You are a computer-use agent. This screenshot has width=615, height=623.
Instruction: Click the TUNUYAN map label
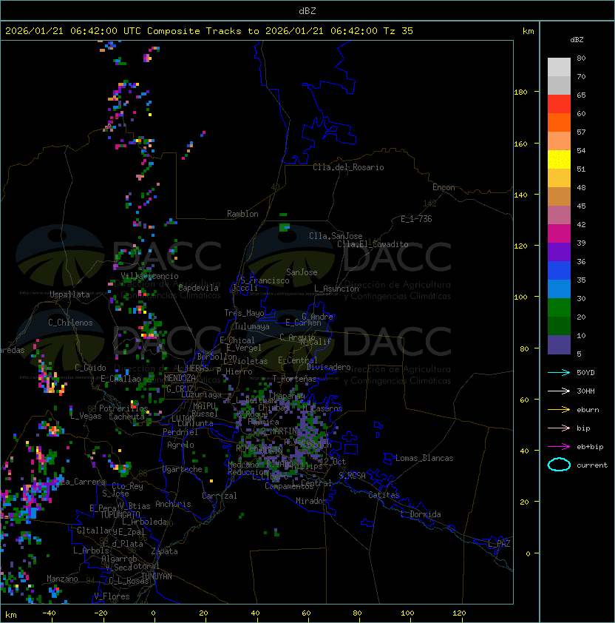(157, 576)
